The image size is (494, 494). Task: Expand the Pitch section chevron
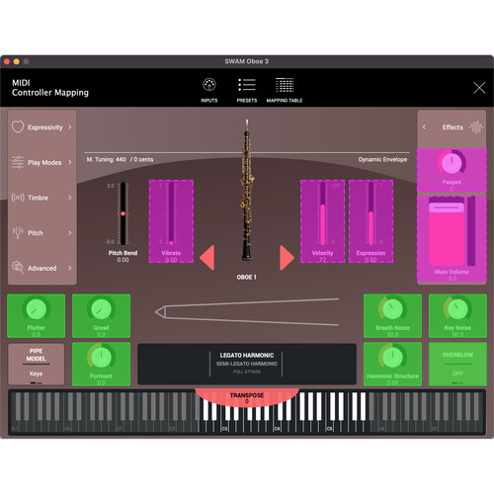pyautogui.click(x=70, y=233)
